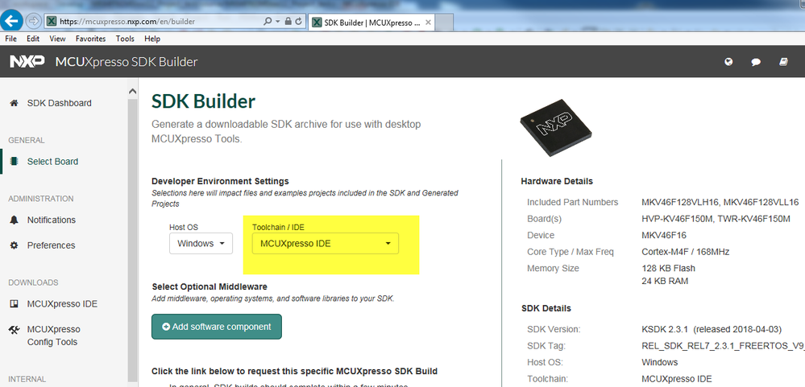Viewport: 805px width, 387px height.
Task: Click the refresh icon in address bar
Action: (x=299, y=22)
